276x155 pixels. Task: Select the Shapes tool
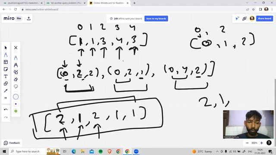coord(6,84)
